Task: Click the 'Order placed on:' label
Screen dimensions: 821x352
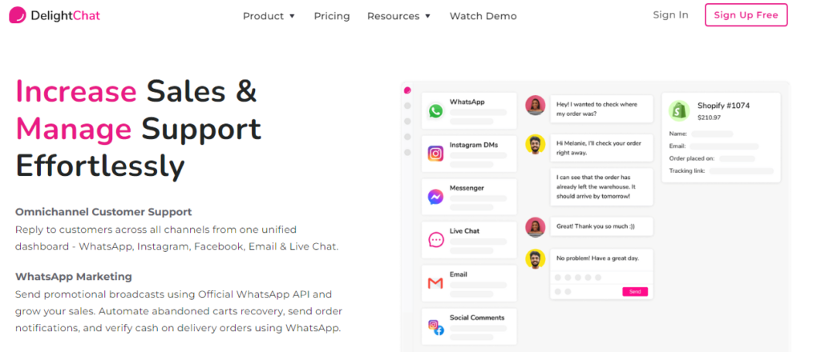Action: click(x=692, y=158)
